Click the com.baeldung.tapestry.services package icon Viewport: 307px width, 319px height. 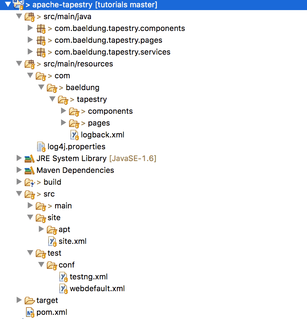[41, 52]
